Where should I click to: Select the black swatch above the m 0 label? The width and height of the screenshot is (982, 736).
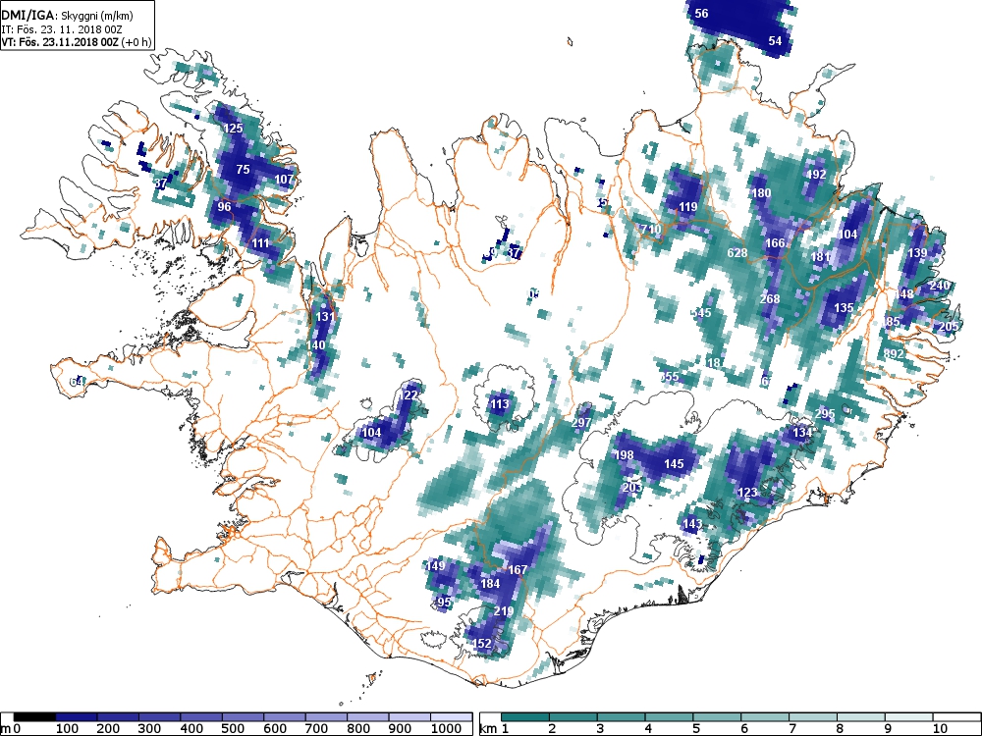tap(34, 717)
